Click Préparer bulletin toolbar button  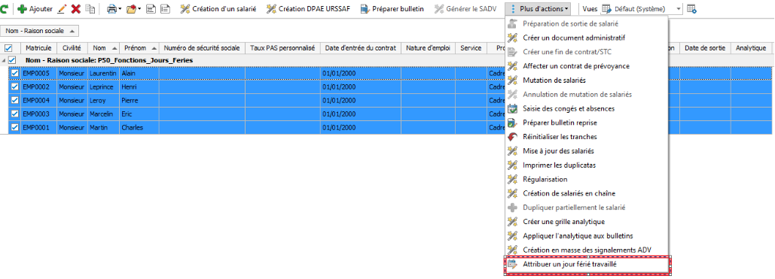click(392, 9)
